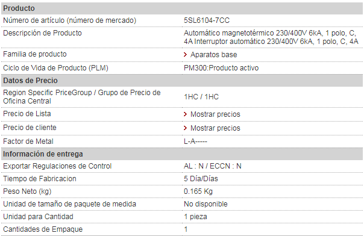This screenshot has height=236, width=364.
Task: Click the 5 Día/Días manufacturing time value
Action: 201,179
